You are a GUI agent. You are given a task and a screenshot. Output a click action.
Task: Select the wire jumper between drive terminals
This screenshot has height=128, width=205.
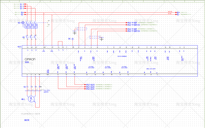[x=60, y=44]
